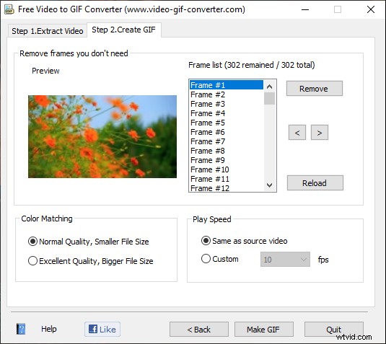386x344 pixels.
Task: Minimize the converter window
Action: pos(305,9)
